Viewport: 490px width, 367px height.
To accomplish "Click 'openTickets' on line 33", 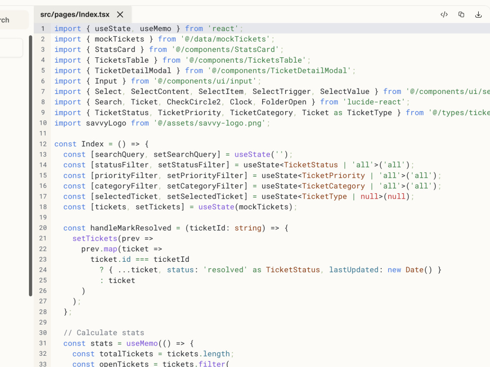I will tap(124, 364).
